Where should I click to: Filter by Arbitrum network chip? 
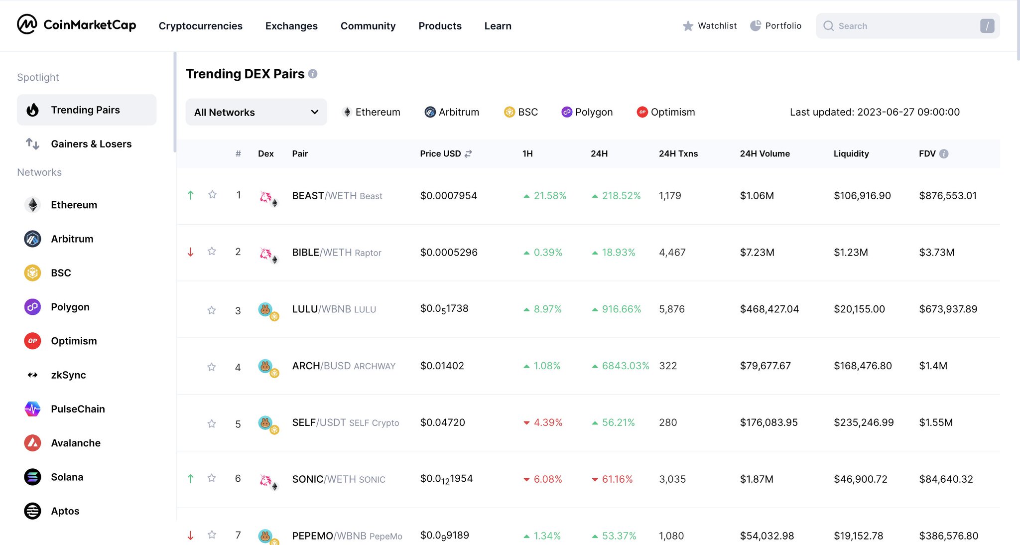coord(452,112)
